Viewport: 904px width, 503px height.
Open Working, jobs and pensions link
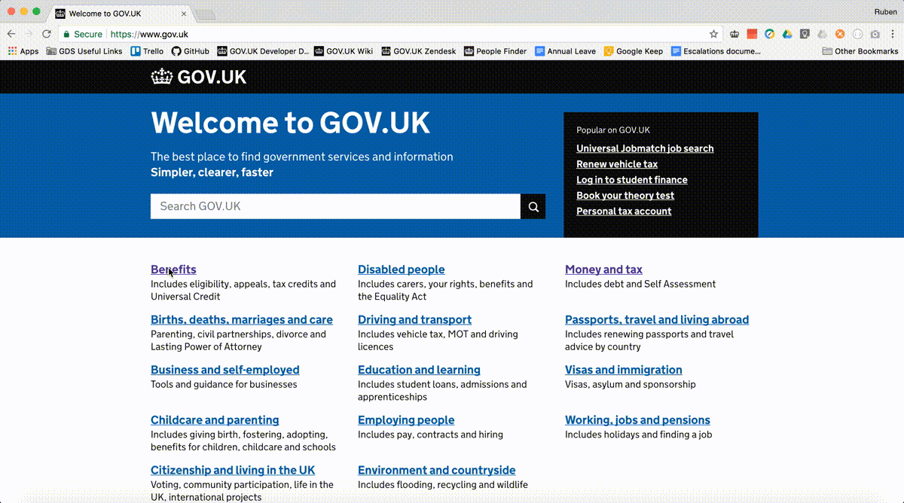(x=637, y=420)
